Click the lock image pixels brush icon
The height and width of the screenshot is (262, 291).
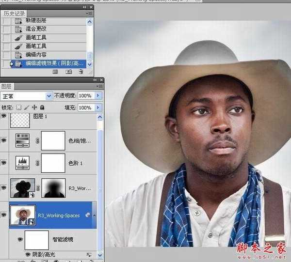coord(27,108)
